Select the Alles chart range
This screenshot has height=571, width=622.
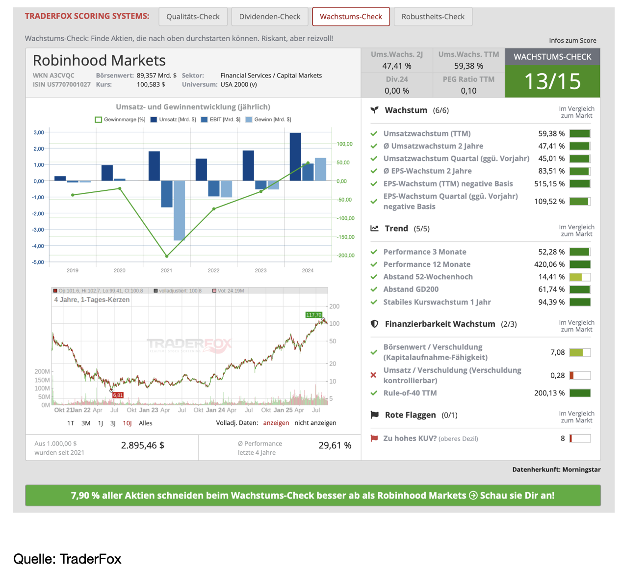tap(146, 423)
